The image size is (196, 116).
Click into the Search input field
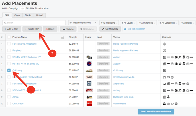[34, 23]
